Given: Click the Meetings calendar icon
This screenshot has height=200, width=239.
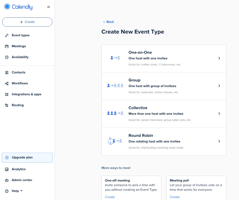Looking at the screenshot, I should coord(7,46).
